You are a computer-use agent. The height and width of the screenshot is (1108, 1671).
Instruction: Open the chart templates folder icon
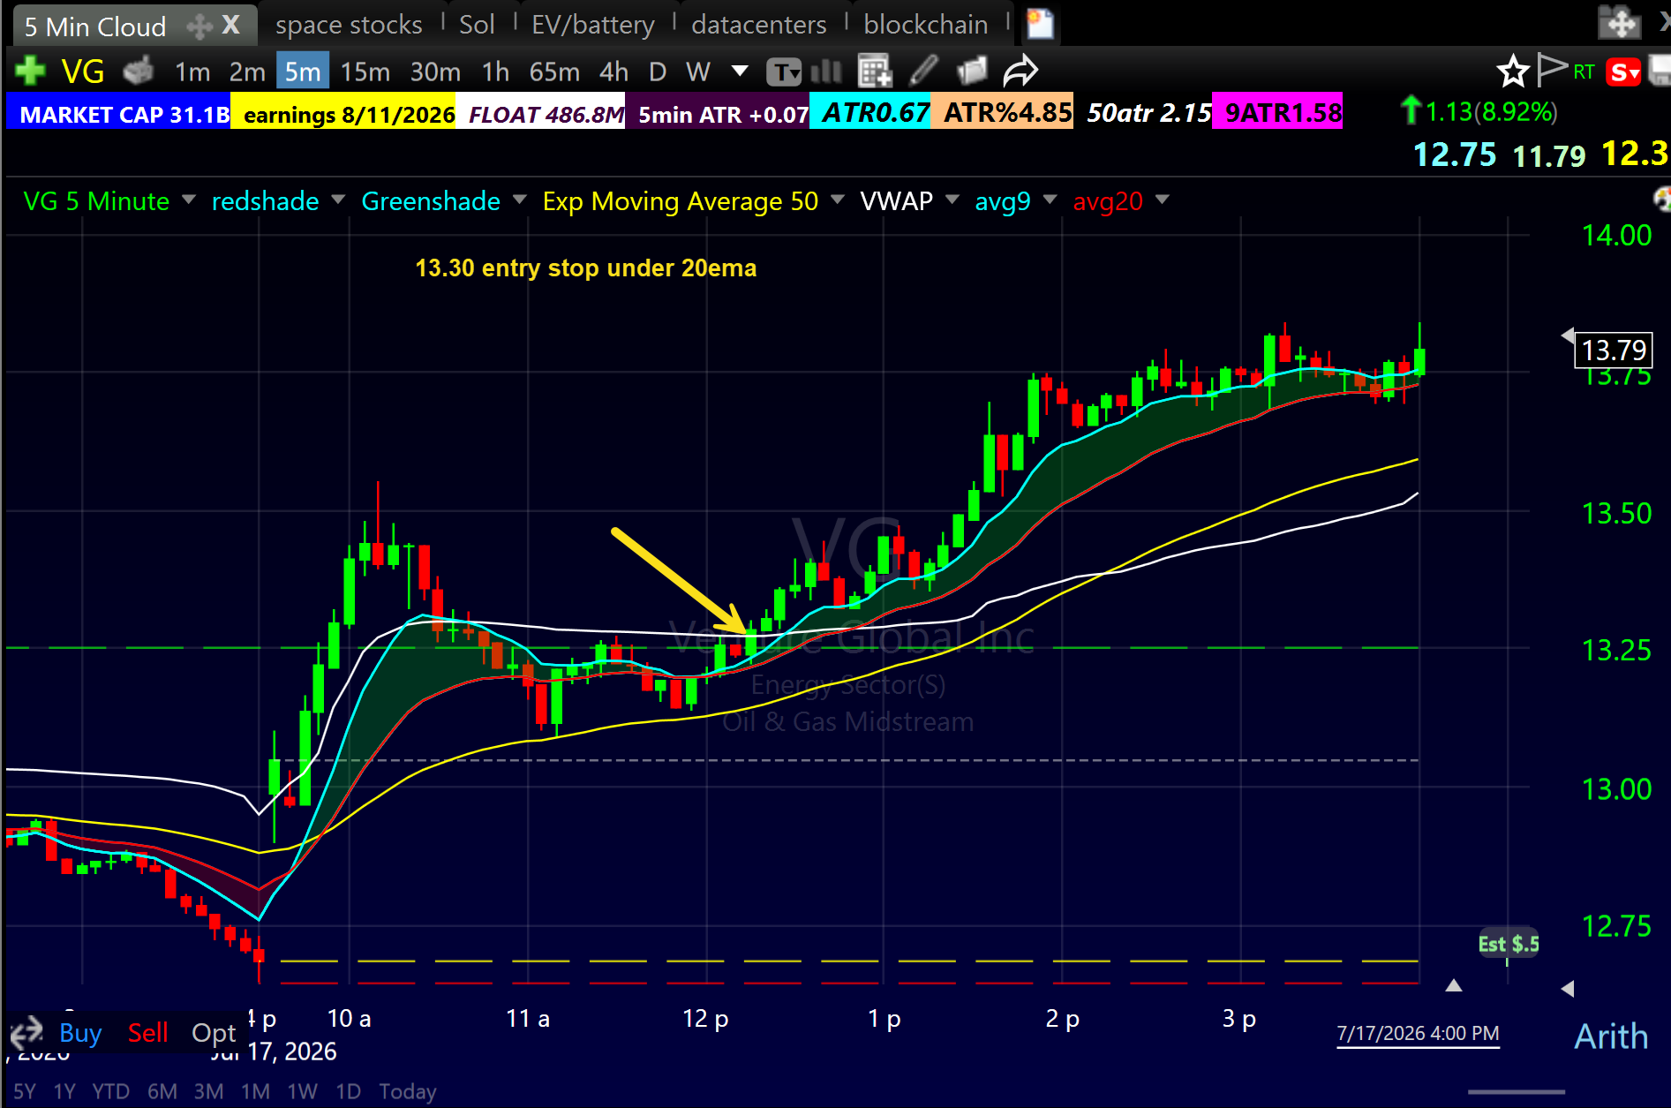[972, 71]
